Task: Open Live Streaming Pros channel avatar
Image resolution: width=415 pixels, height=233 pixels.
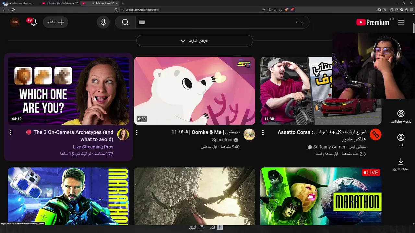Action: 123,134
